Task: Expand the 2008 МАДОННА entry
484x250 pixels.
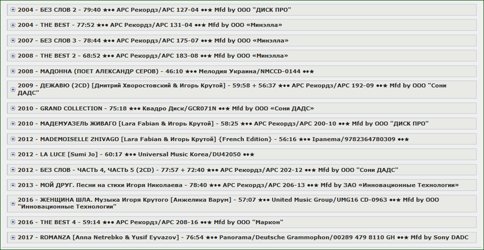Action: tap(13, 71)
